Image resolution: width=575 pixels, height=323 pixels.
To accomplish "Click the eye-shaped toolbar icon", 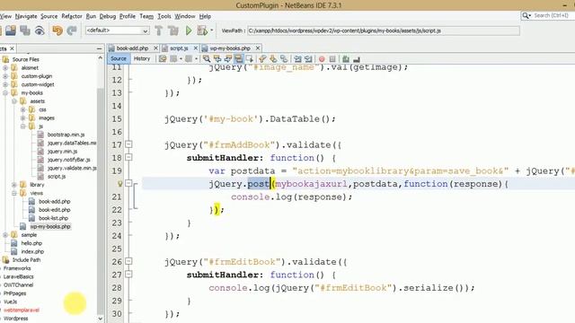I will click(40, 31).
